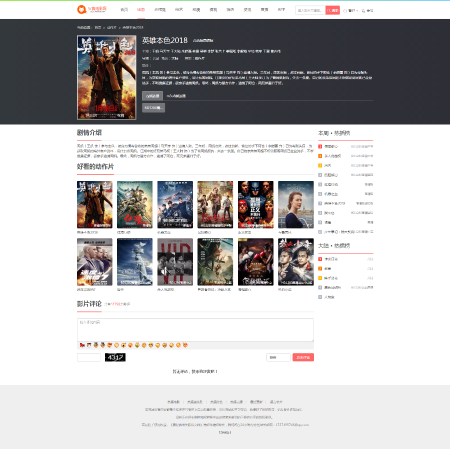Open the boxing movie poster with red gloves
This screenshot has height=449, width=450.
(x=255, y=262)
